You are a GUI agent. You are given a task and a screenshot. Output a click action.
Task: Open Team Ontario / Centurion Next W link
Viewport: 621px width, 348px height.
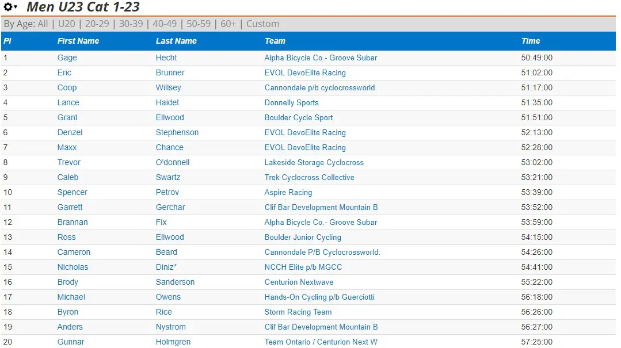click(321, 342)
